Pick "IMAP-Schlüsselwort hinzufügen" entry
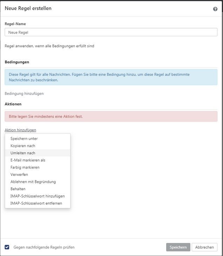Image resolution: width=223 pixels, height=256 pixels. [38, 196]
